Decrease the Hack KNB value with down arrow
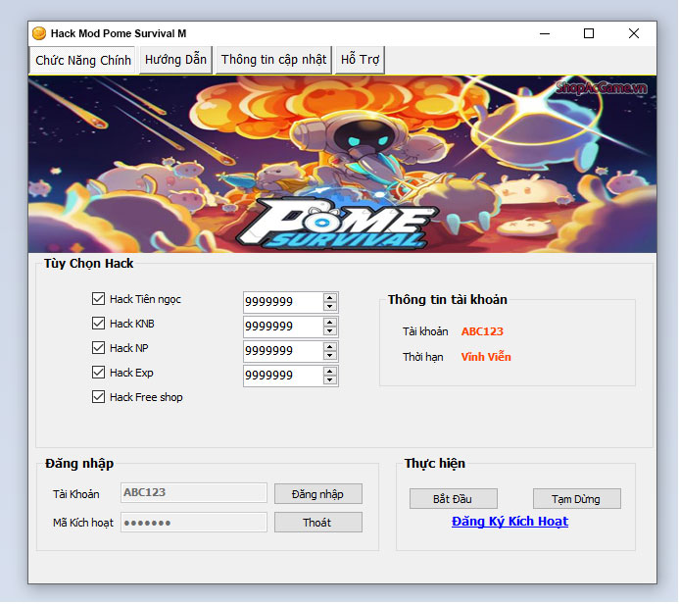The height and width of the screenshot is (604, 679). tap(330, 331)
